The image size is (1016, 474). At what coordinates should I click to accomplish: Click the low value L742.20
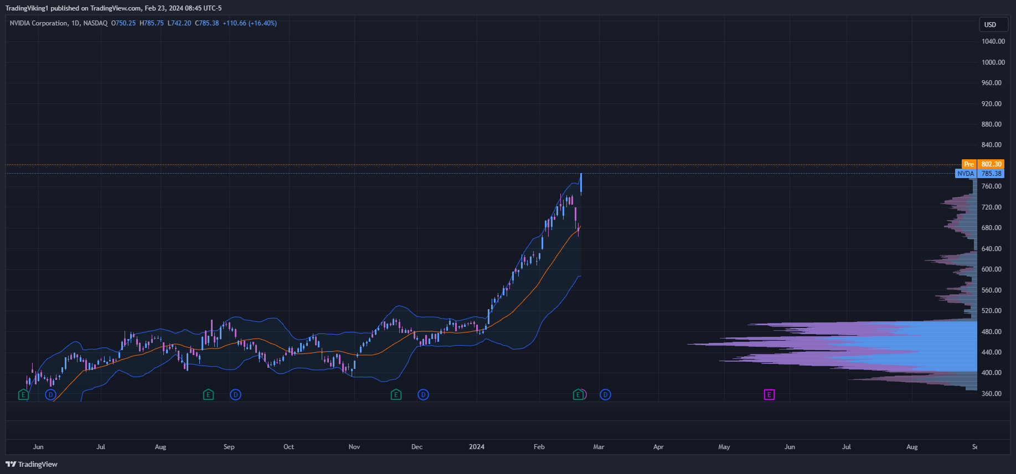click(179, 23)
